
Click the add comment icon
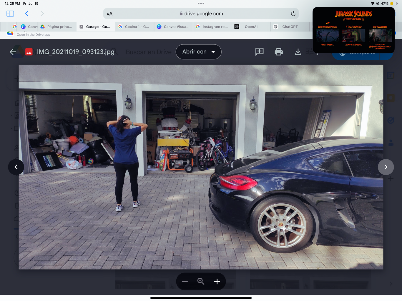[x=259, y=52]
